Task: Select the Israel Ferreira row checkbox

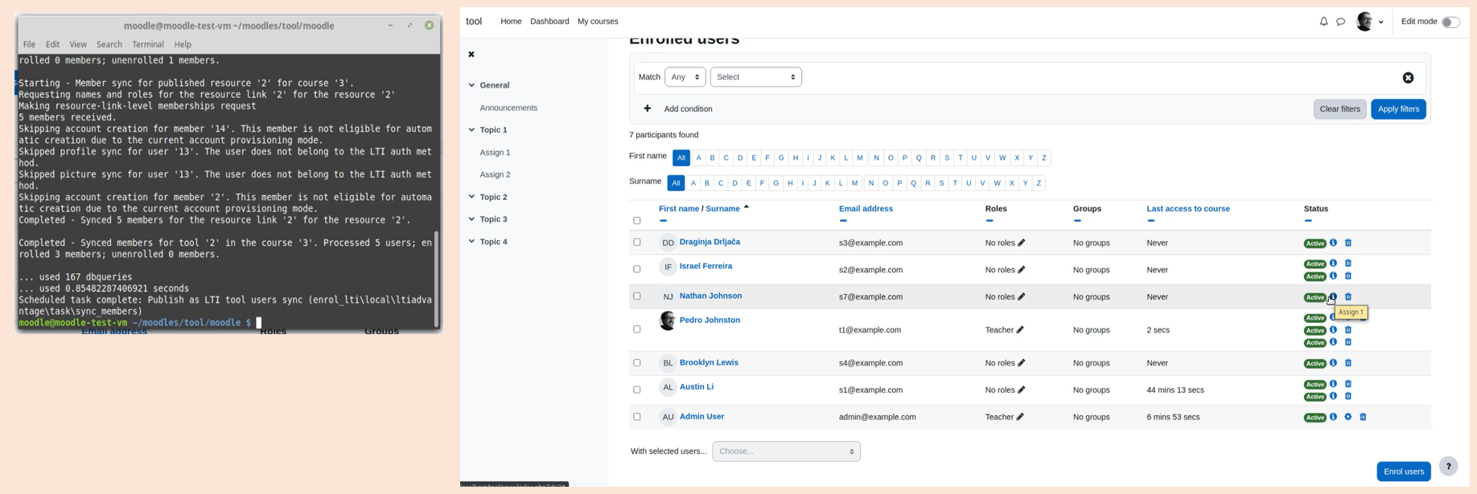Action: (636, 269)
